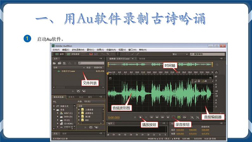
Task: Click the media browser drive shortcuts icon
Action: (x=55, y=102)
